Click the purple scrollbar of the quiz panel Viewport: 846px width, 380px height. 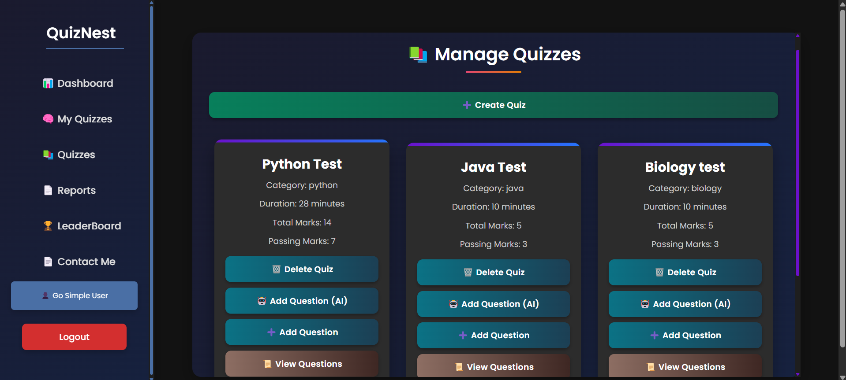click(x=797, y=163)
